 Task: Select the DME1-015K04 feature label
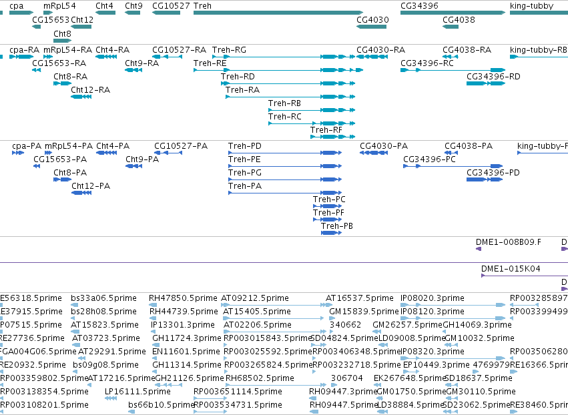511,269
